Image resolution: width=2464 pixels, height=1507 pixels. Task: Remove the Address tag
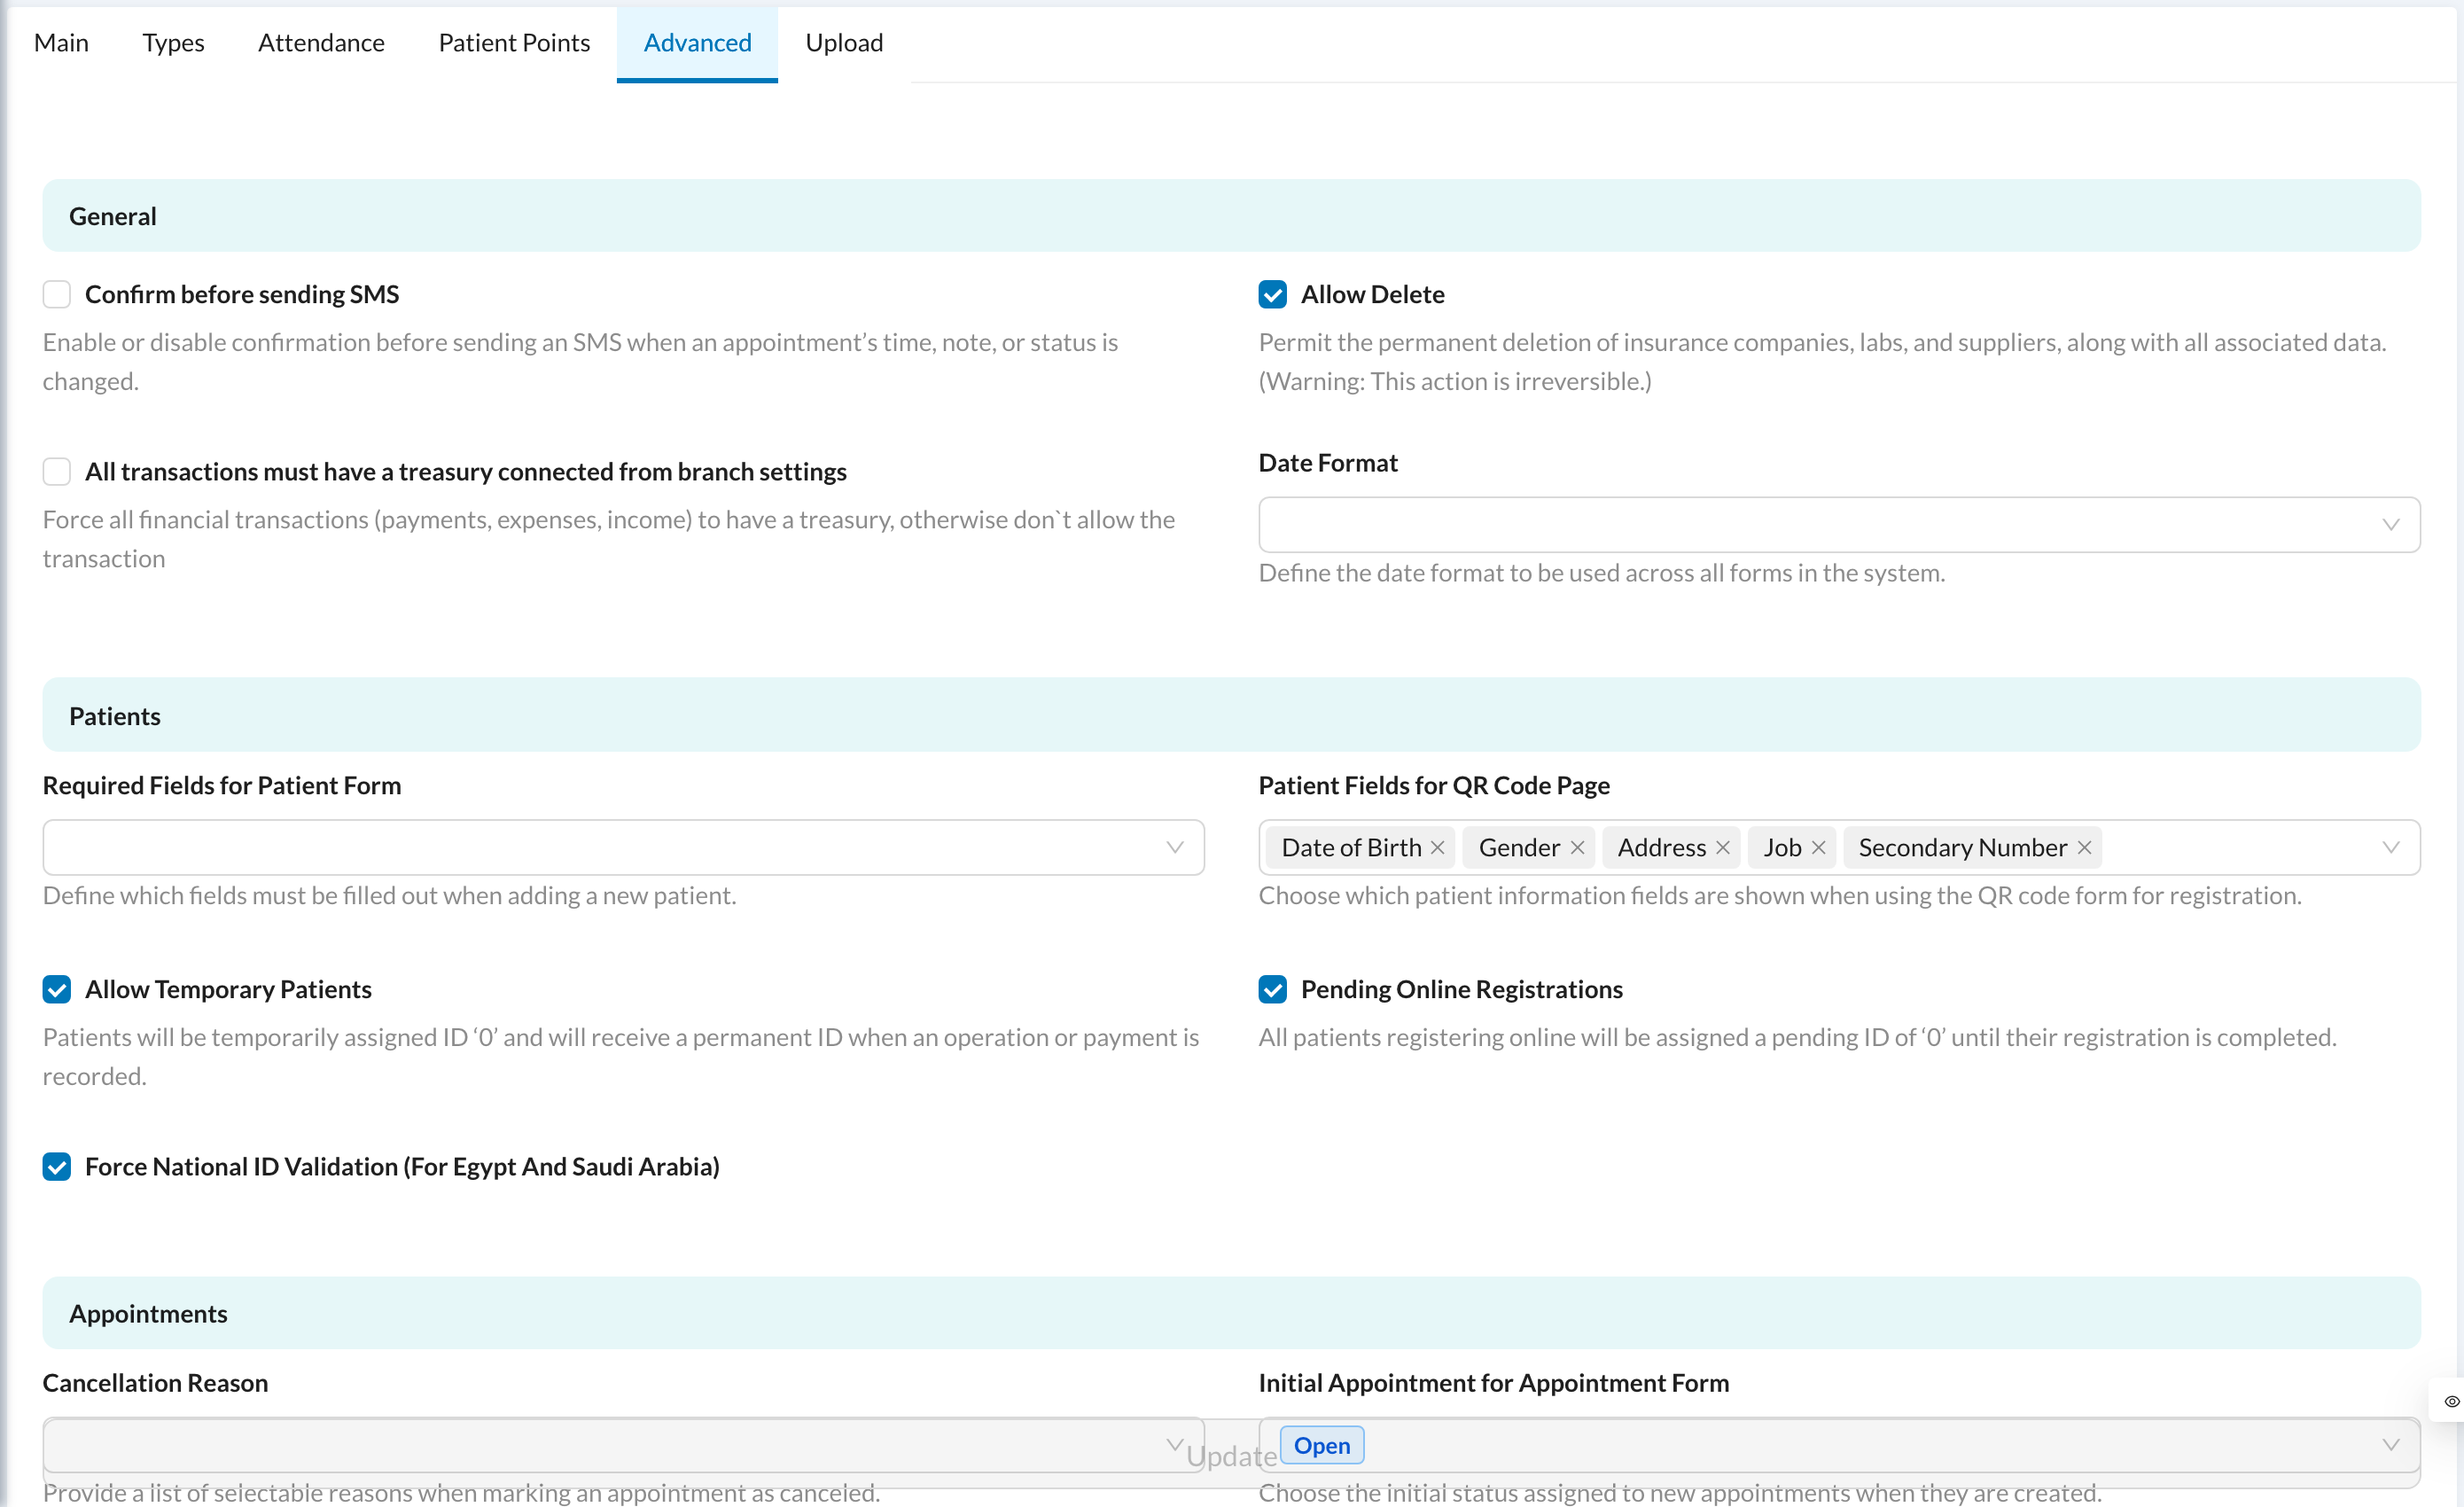(x=1722, y=847)
